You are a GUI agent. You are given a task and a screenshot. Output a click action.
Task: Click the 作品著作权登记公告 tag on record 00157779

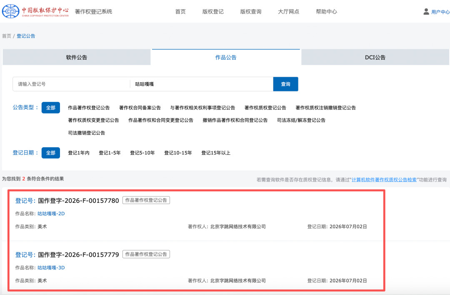click(x=146, y=254)
